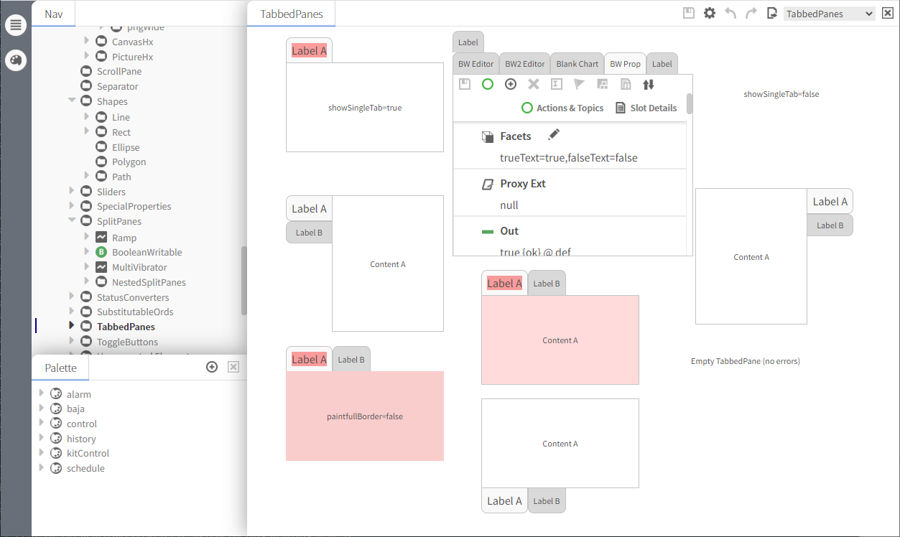The image size is (900, 537).
Task: Click the undo arrow icon
Action: click(730, 13)
